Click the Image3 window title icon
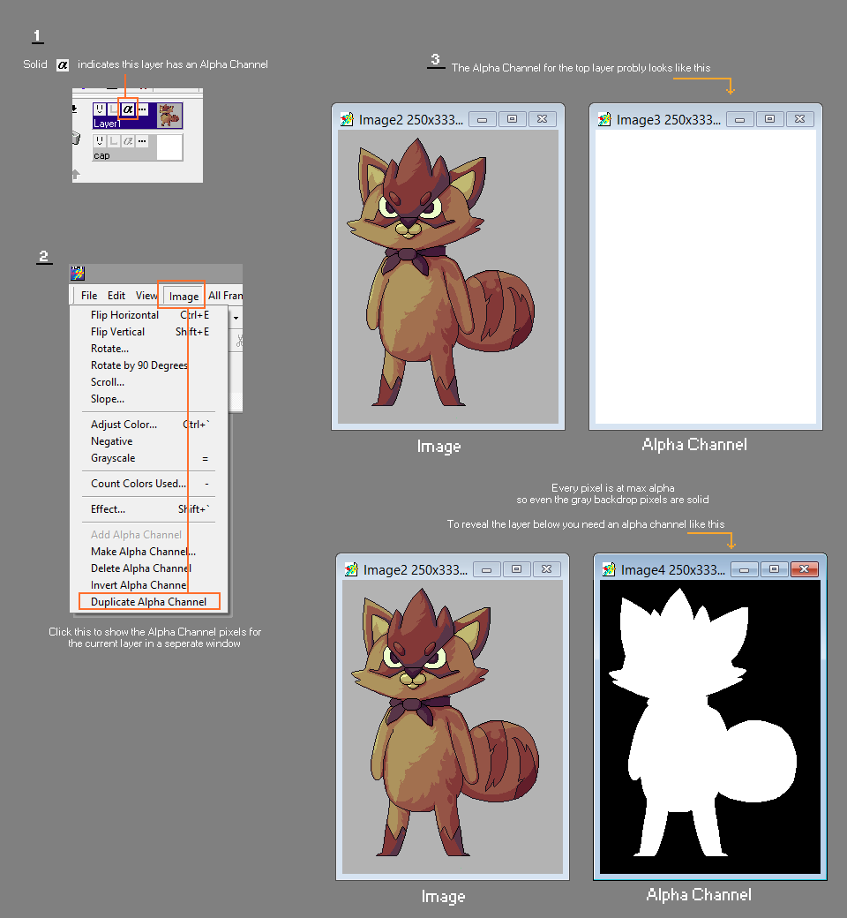The width and height of the screenshot is (847, 918). click(x=604, y=119)
